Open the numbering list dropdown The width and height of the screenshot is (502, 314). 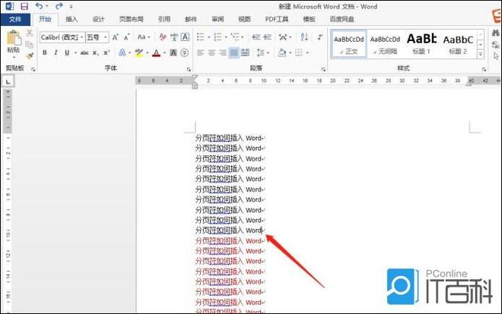click(x=226, y=37)
